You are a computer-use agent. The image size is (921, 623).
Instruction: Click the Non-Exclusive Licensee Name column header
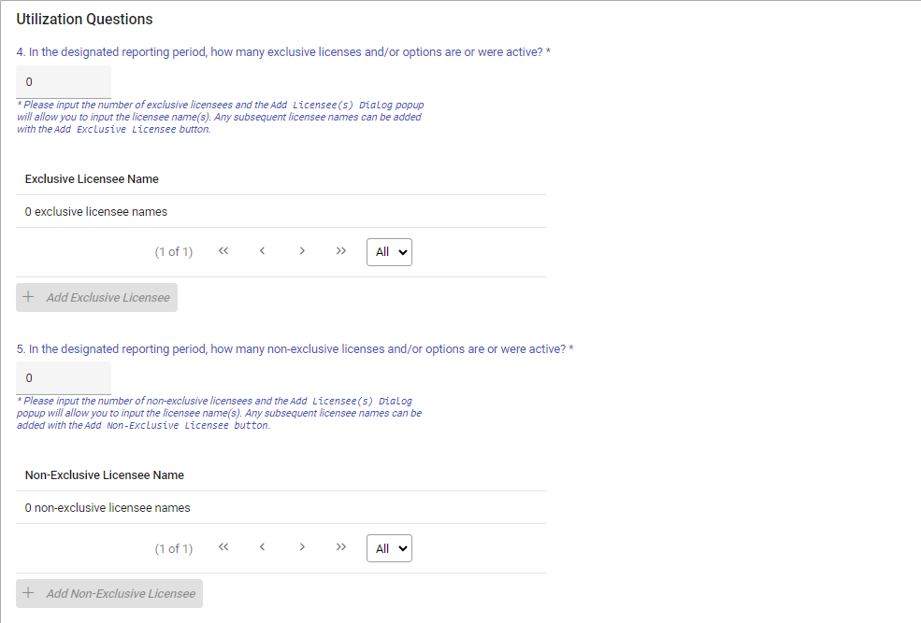[x=105, y=474]
